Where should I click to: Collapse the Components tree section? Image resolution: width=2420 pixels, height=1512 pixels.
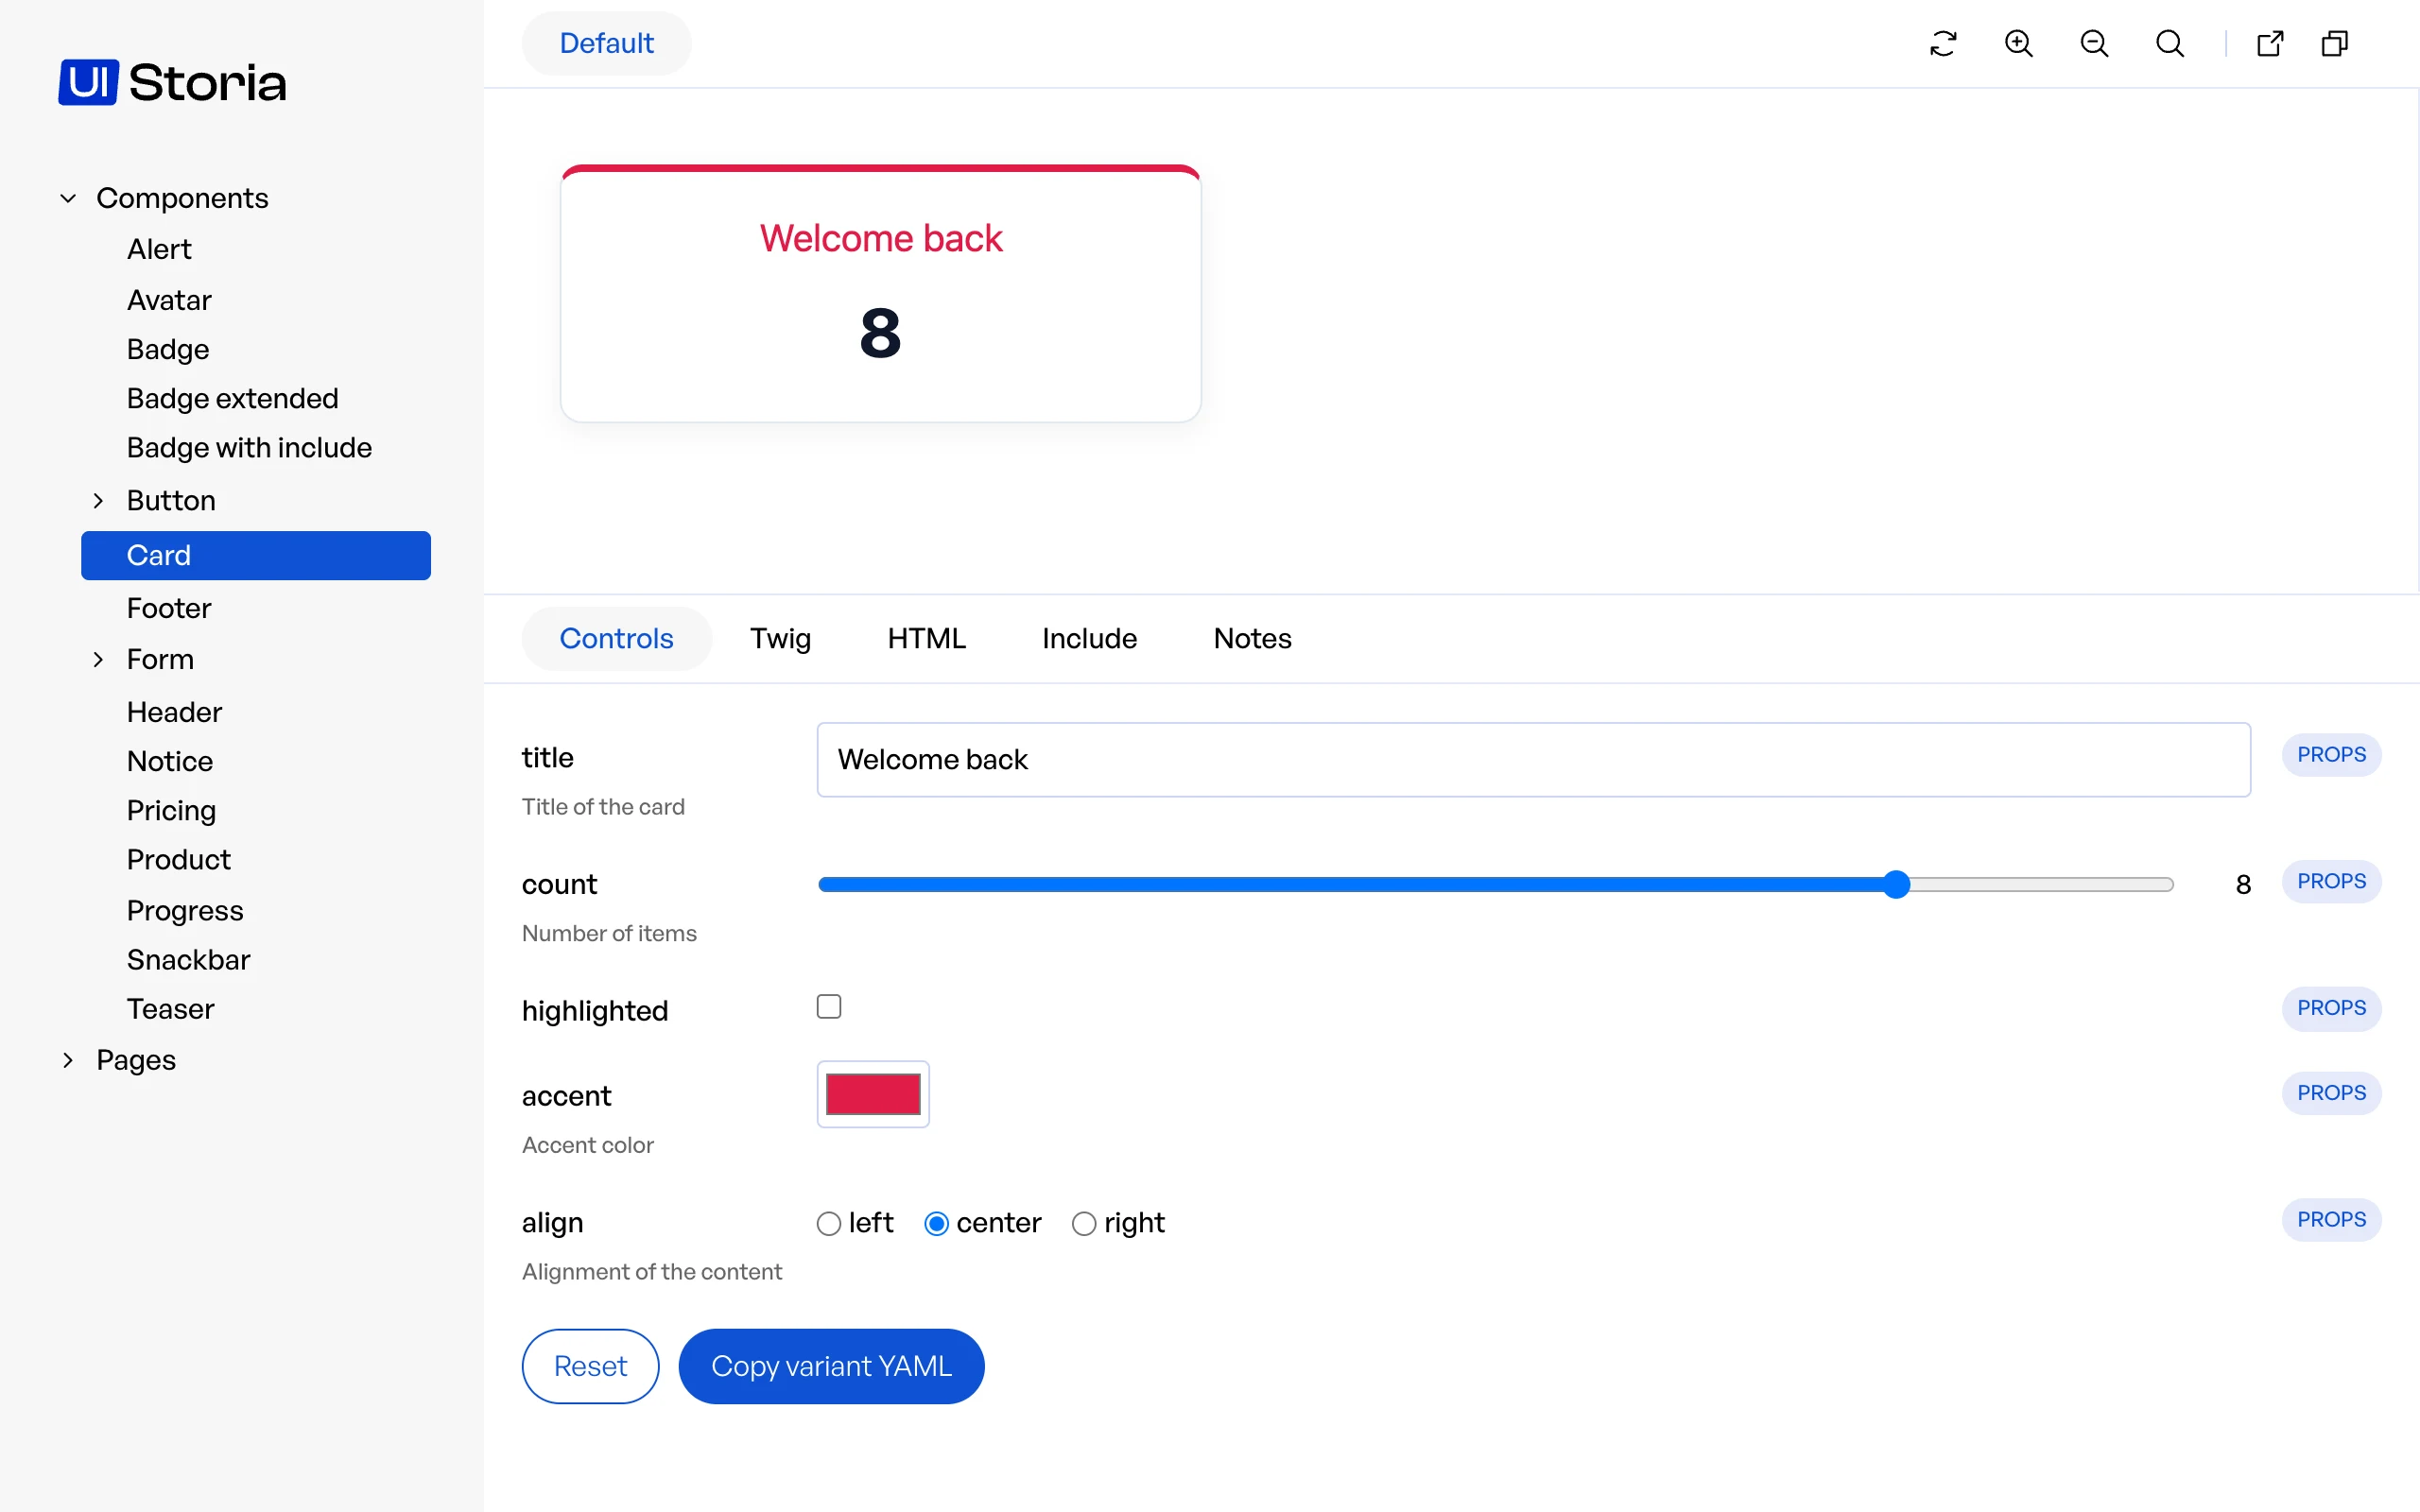coord(68,198)
